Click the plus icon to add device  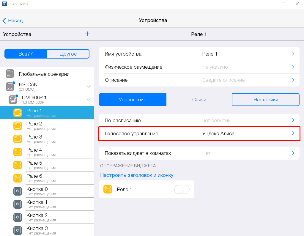87,34
